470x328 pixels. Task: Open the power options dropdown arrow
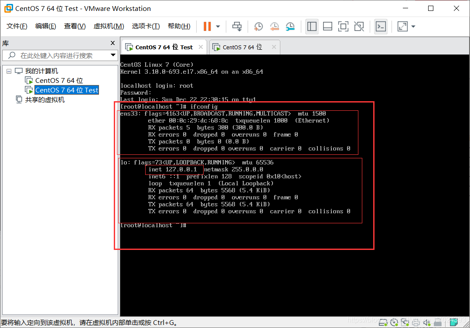coord(218,26)
